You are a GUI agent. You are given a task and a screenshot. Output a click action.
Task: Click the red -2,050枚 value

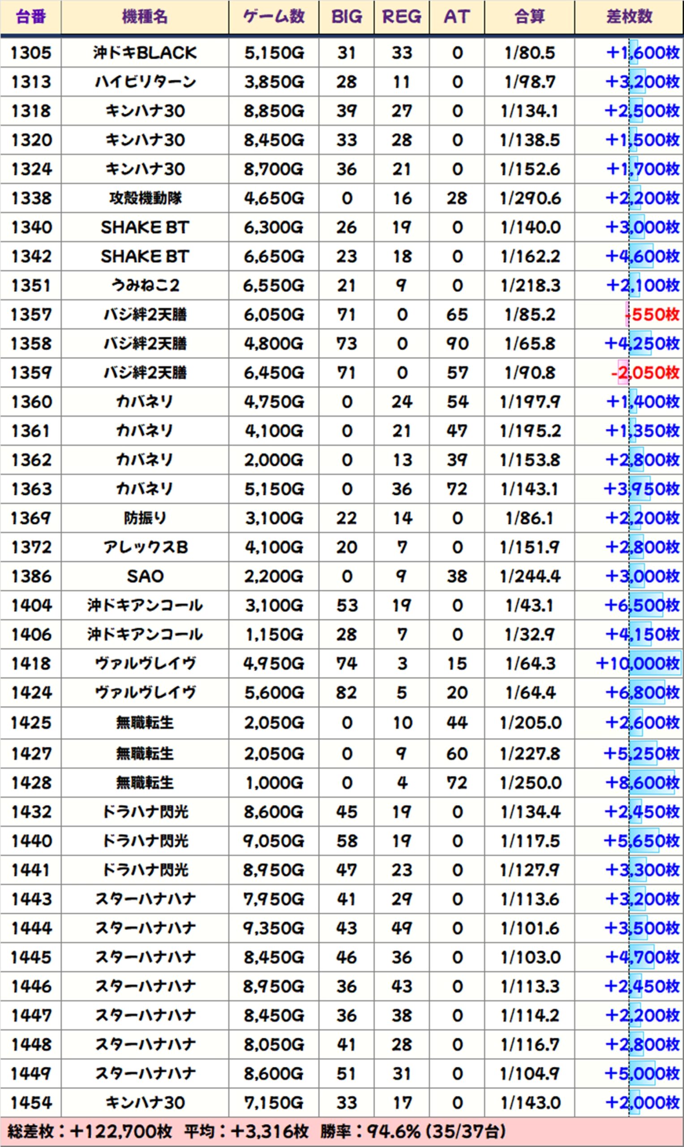(x=646, y=373)
